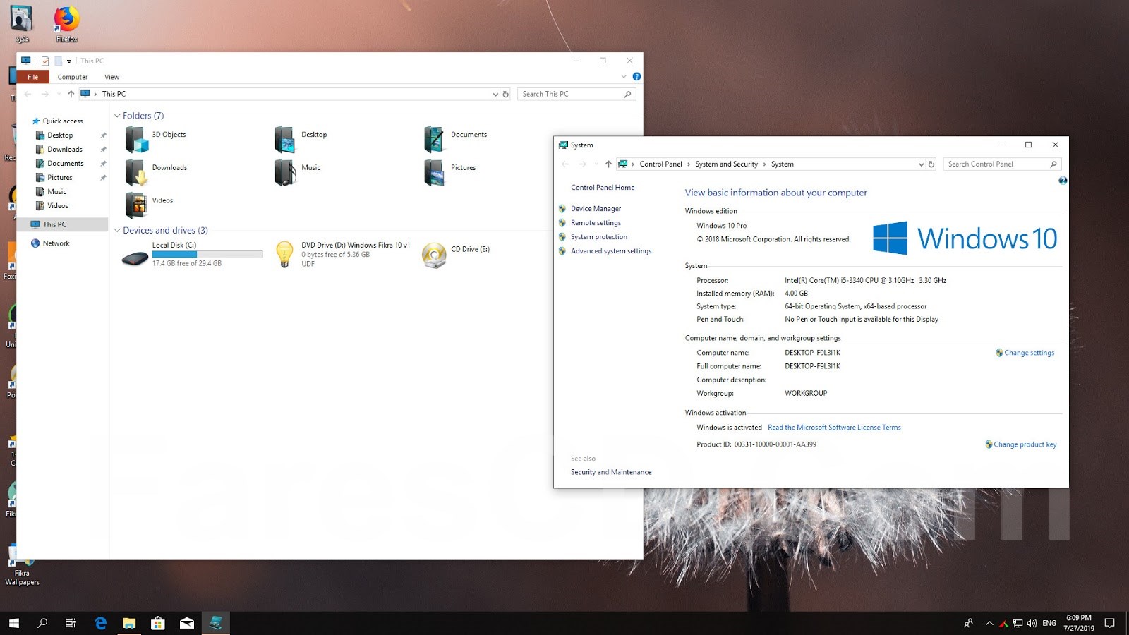Open Control Panel Home link

click(x=603, y=188)
